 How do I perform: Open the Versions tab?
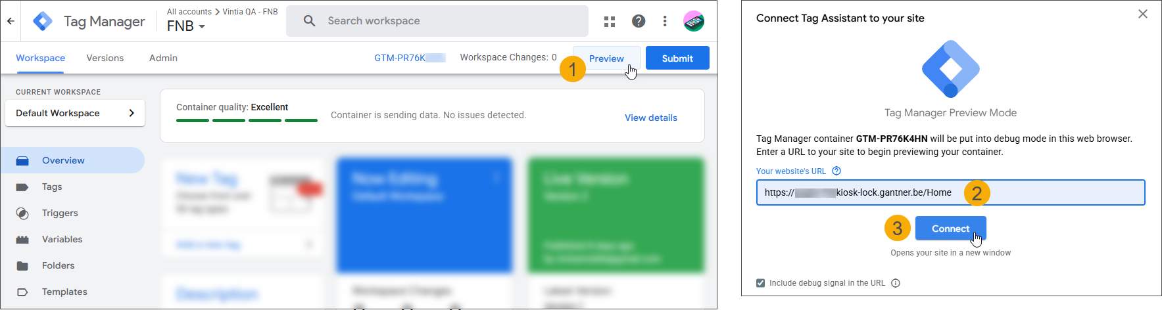[x=105, y=58]
